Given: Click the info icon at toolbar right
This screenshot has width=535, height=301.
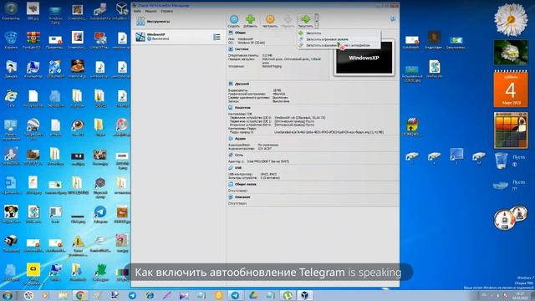Looking at the screenshot, I should (393, 19).
